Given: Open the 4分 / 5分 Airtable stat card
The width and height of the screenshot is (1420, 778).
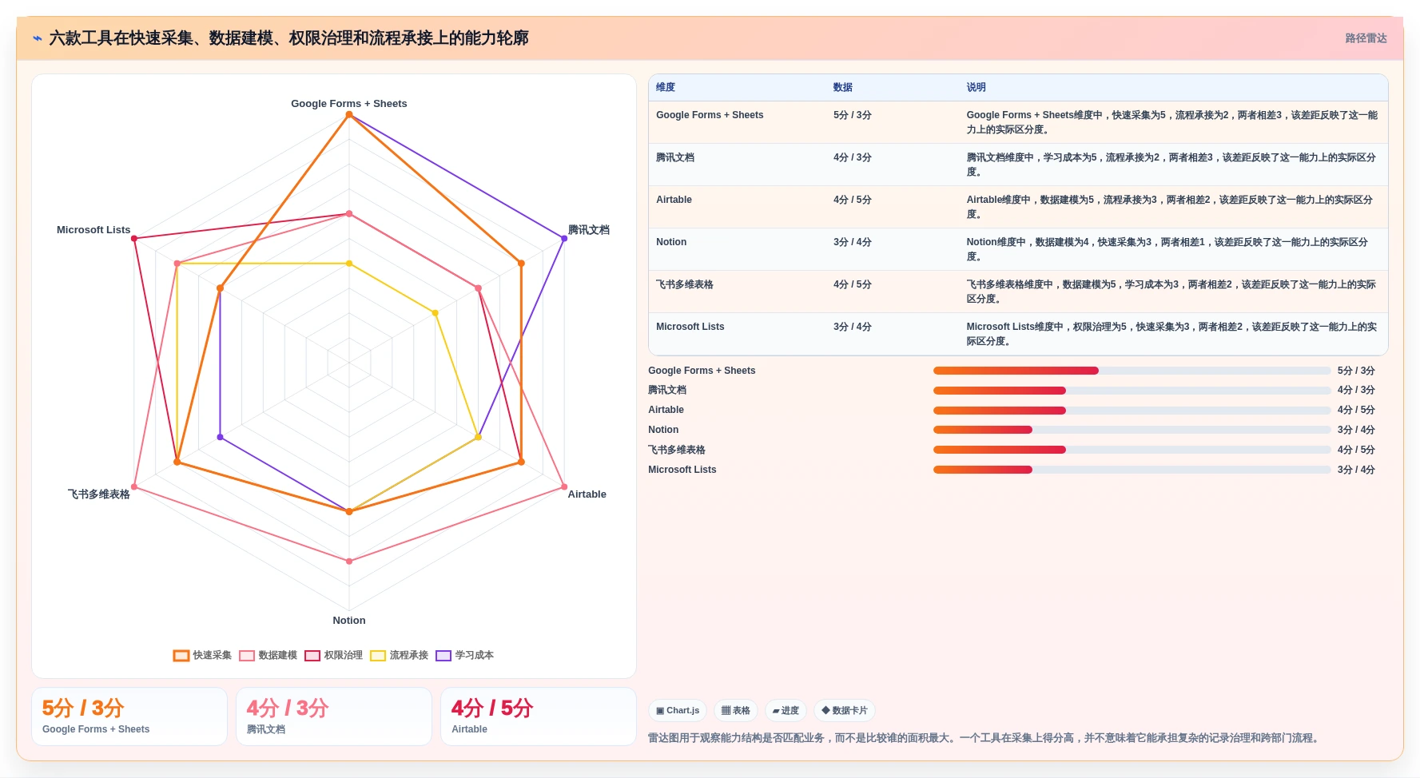Looking at the screenshot, I should coord(539,716).
